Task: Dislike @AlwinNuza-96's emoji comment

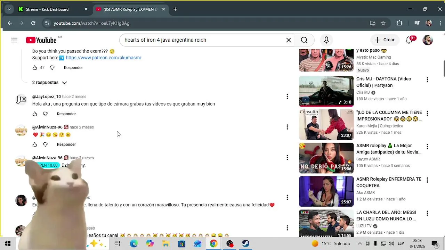Action: pos(45,144)
